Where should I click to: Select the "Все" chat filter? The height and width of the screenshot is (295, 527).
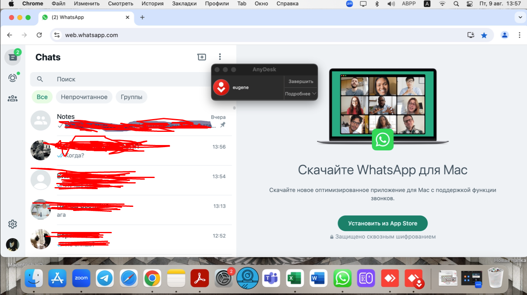tap(42, 97)
